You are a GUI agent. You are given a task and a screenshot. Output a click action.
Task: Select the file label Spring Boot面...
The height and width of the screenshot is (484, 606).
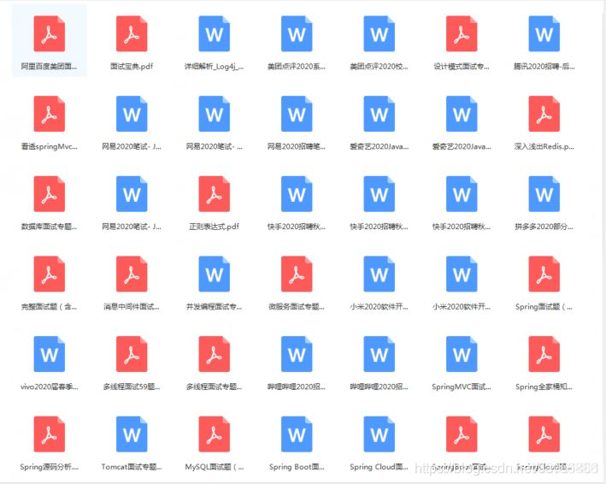click(x=297, y=467)
